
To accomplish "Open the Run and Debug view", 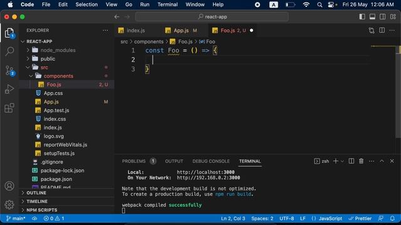I will point(9,89).
